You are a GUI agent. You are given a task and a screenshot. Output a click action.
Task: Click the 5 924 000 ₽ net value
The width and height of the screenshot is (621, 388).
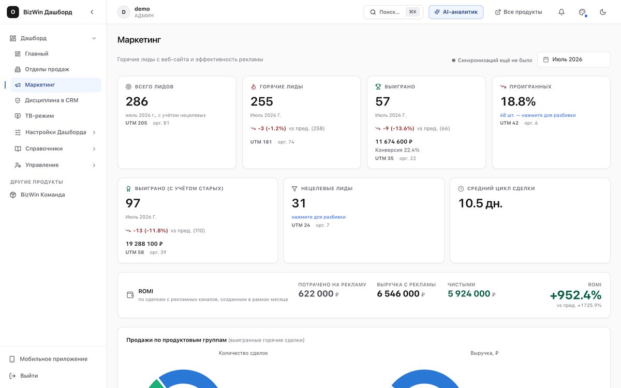pyautogui.click(x=471, y=294)
